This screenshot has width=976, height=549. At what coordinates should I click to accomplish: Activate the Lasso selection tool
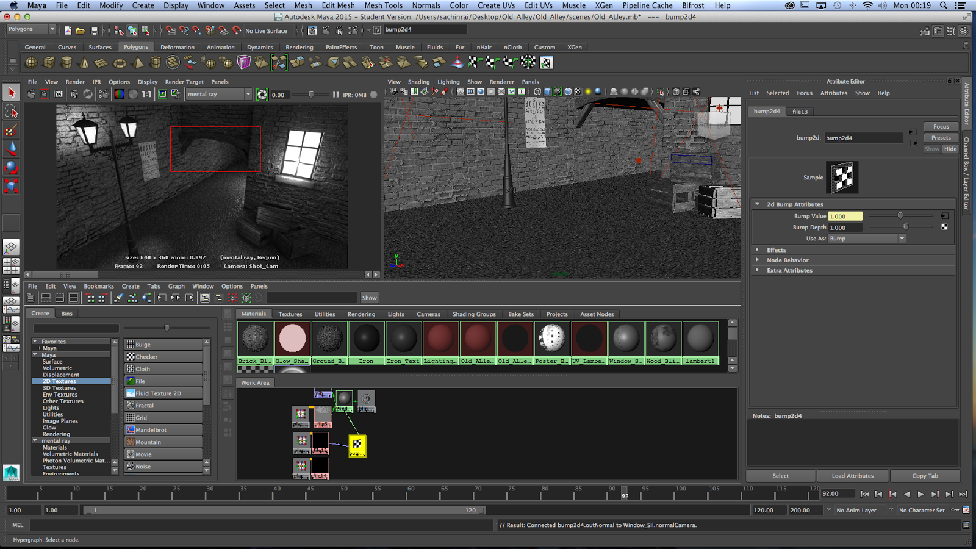coord(11,112)
